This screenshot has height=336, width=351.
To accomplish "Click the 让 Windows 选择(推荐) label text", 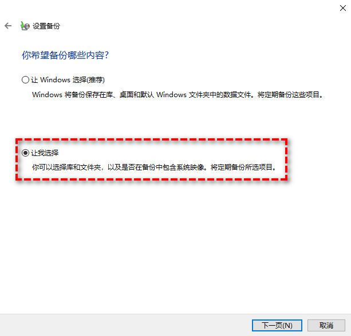I will coord(68,80).
